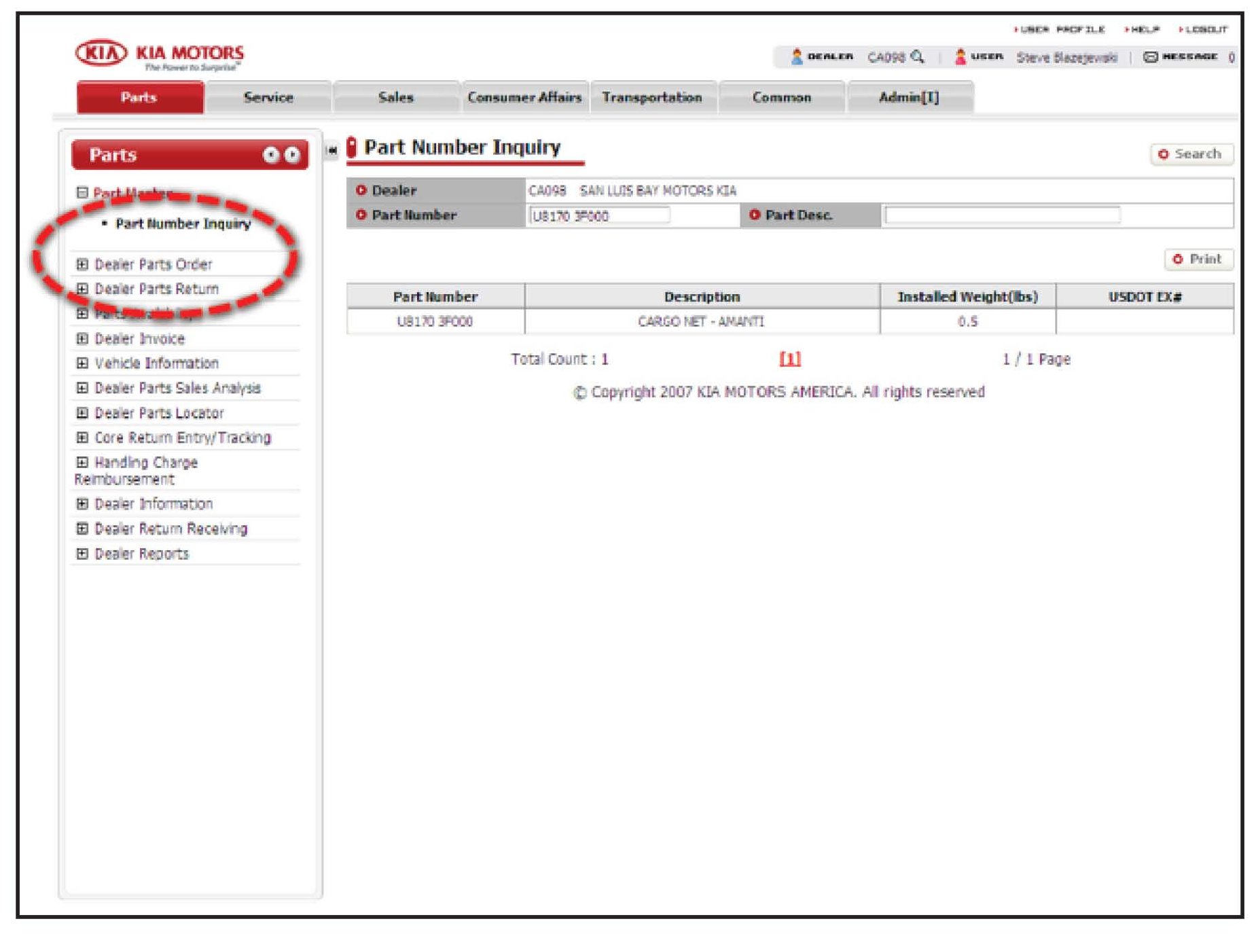The image size is (1256, 934).
Task: Switch to the Consumer Affairs tab
Action: (x=524, y=98)
